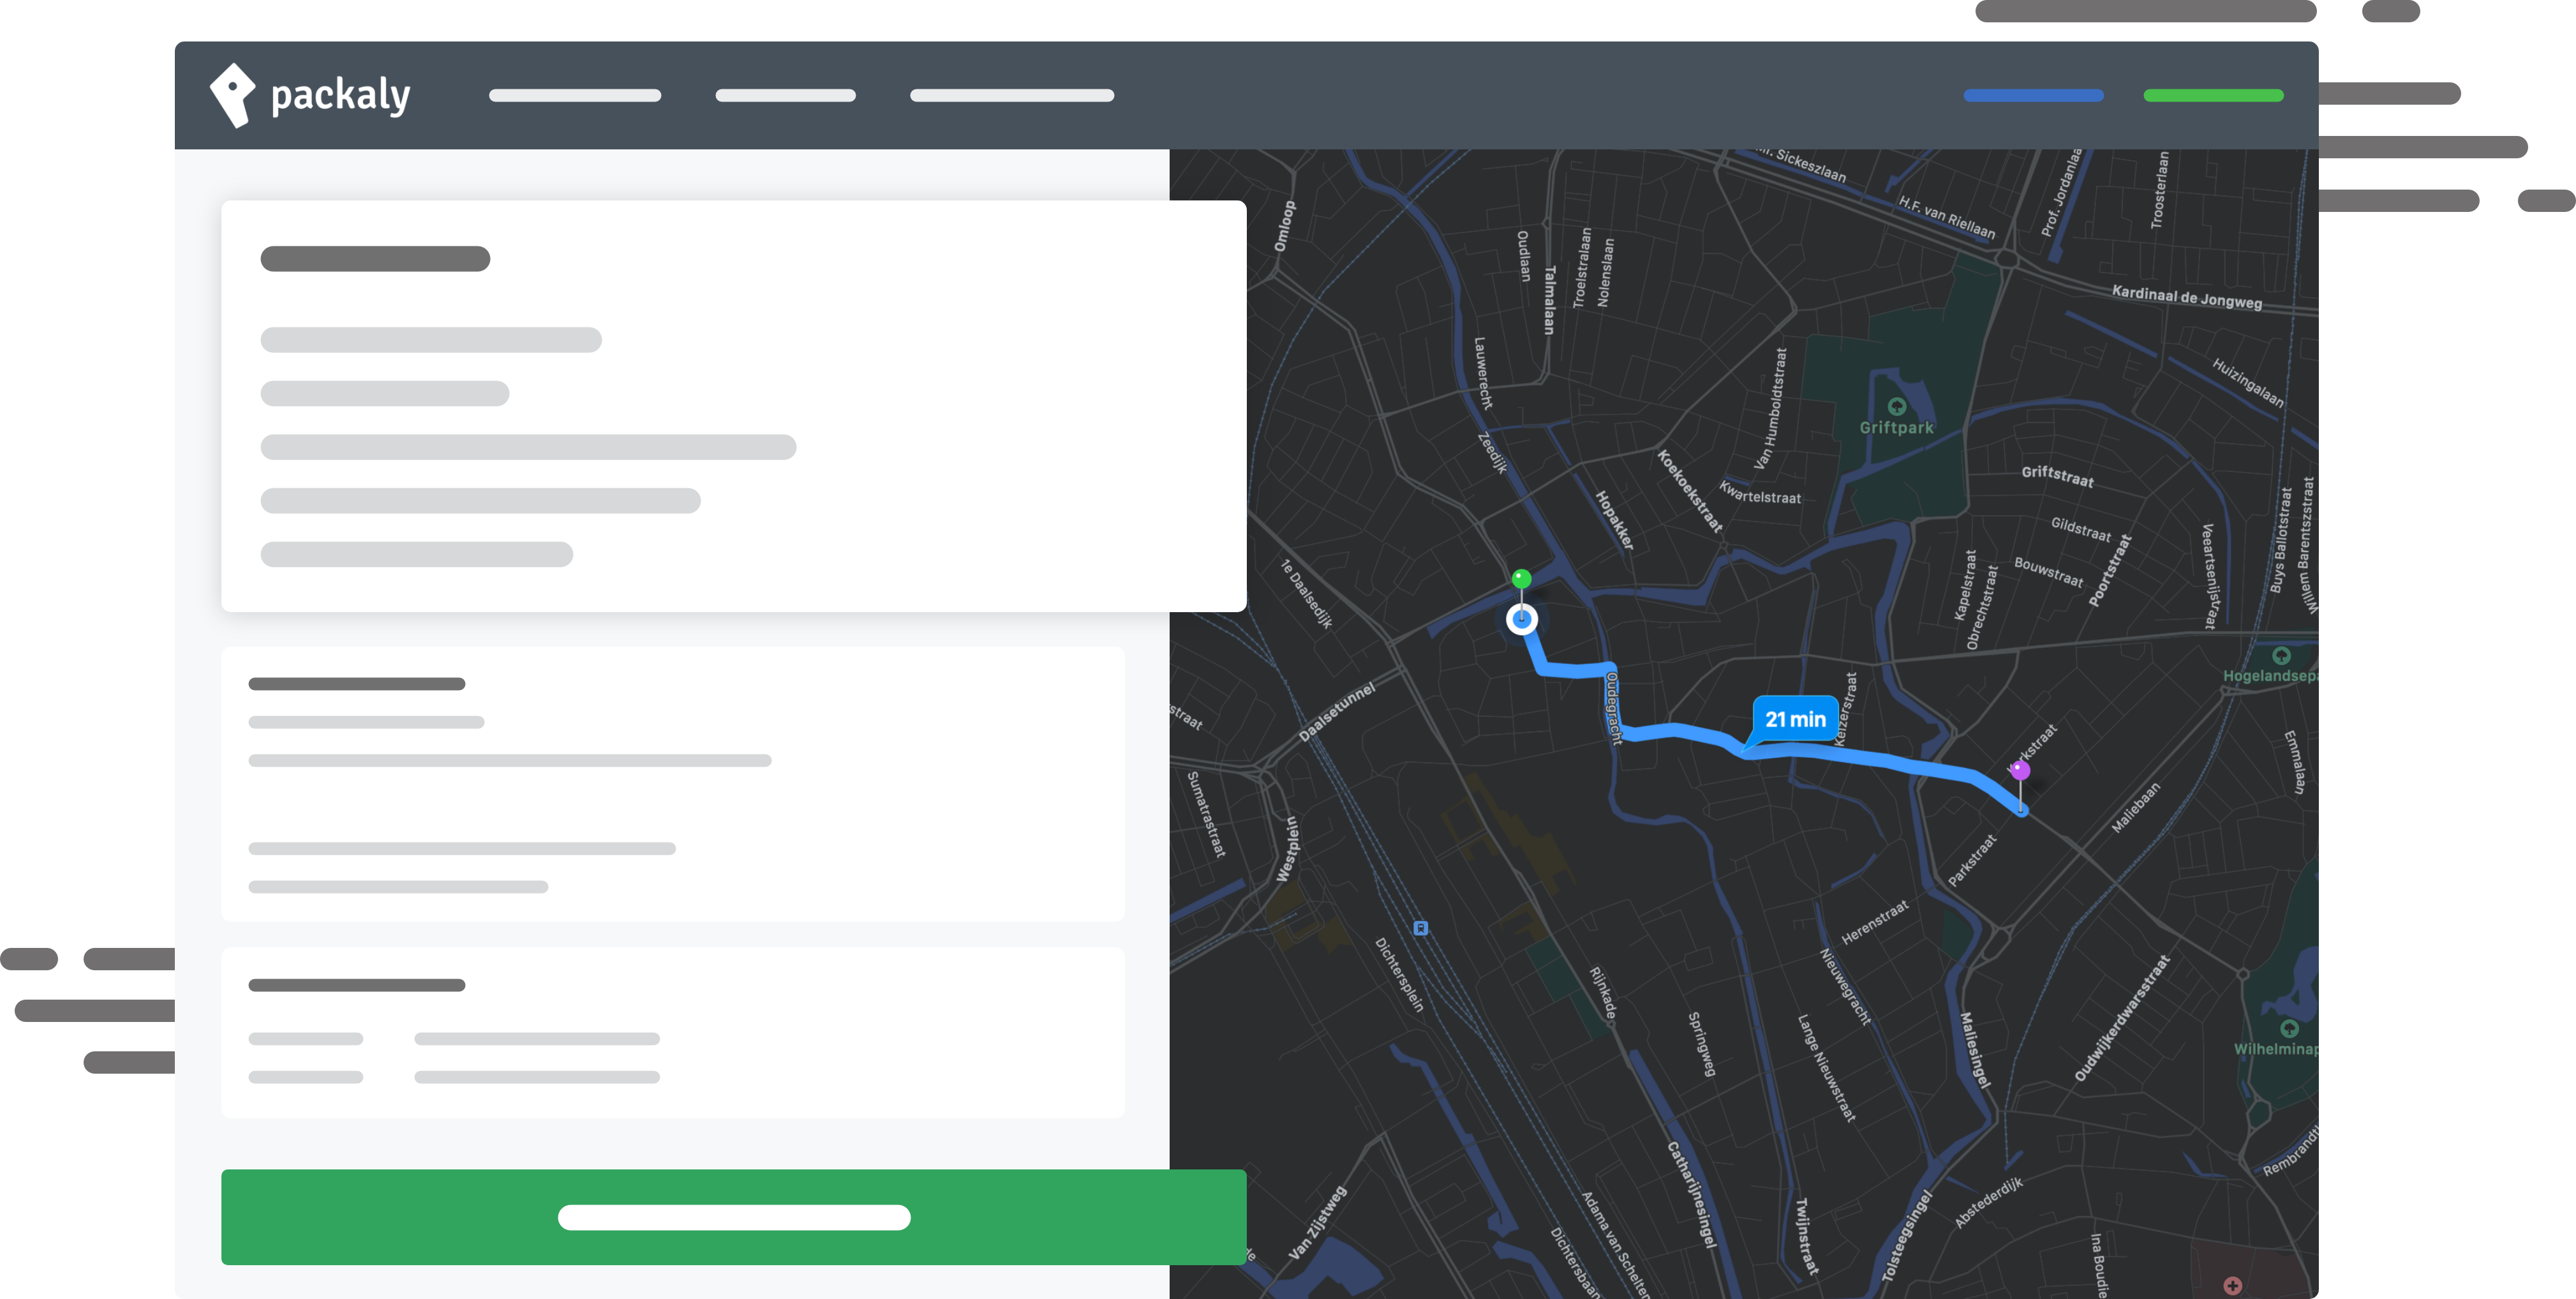Click the green start pin on map
This screenshot has height=1299, width=2576.
[x=1521, y=579]
